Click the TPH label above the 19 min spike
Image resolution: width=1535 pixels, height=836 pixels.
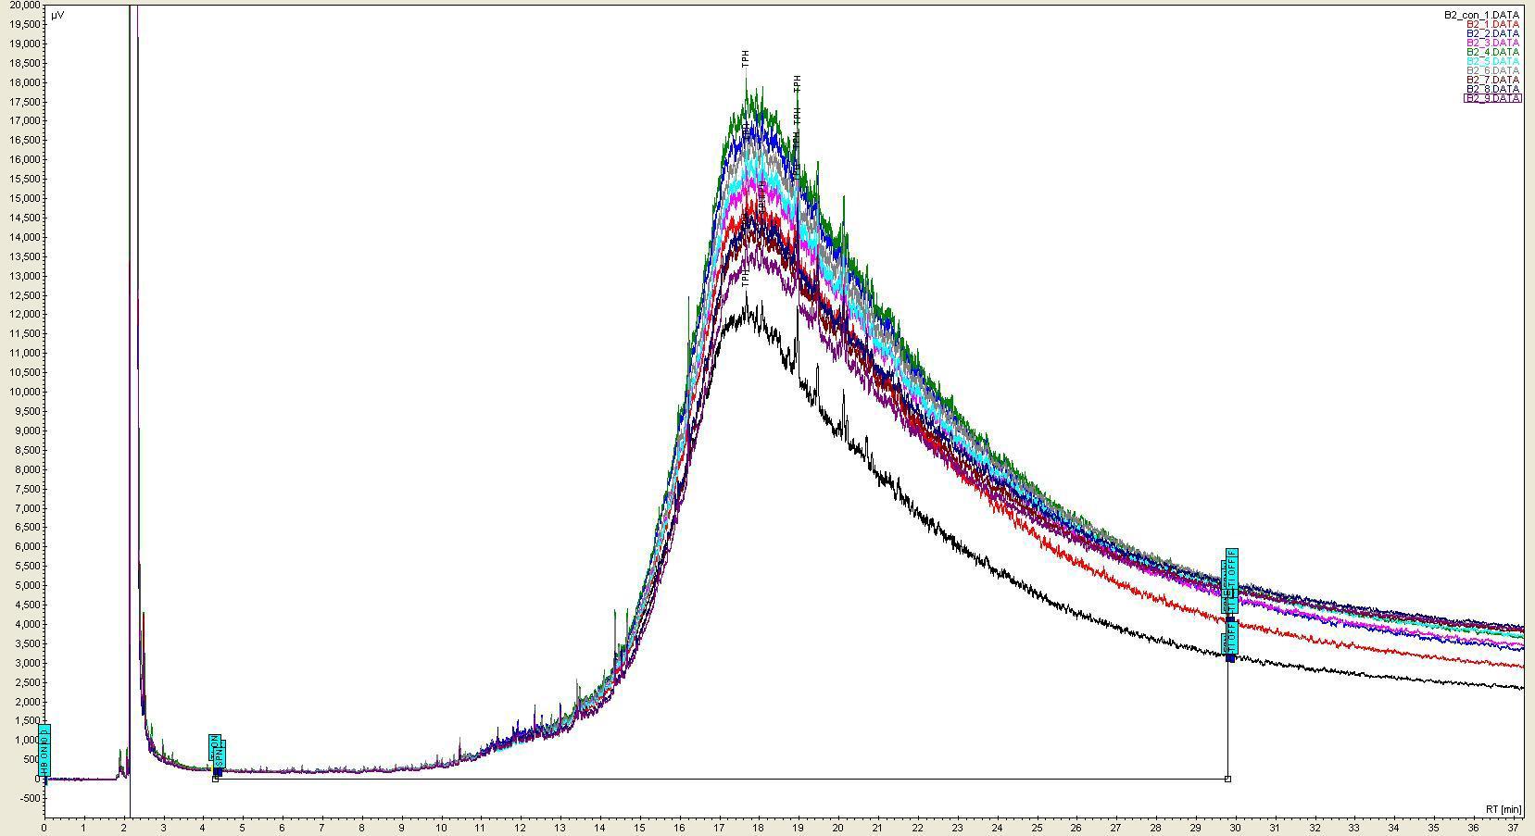tap(797, 83)
